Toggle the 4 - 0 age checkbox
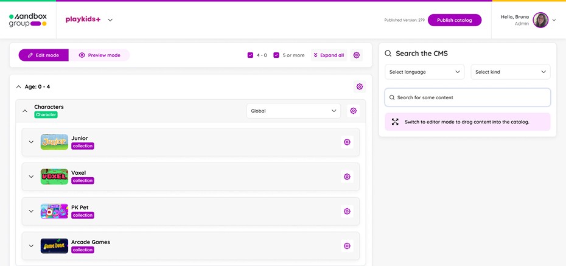Screen dimensions: 566x266 click(x=250, y=55)
